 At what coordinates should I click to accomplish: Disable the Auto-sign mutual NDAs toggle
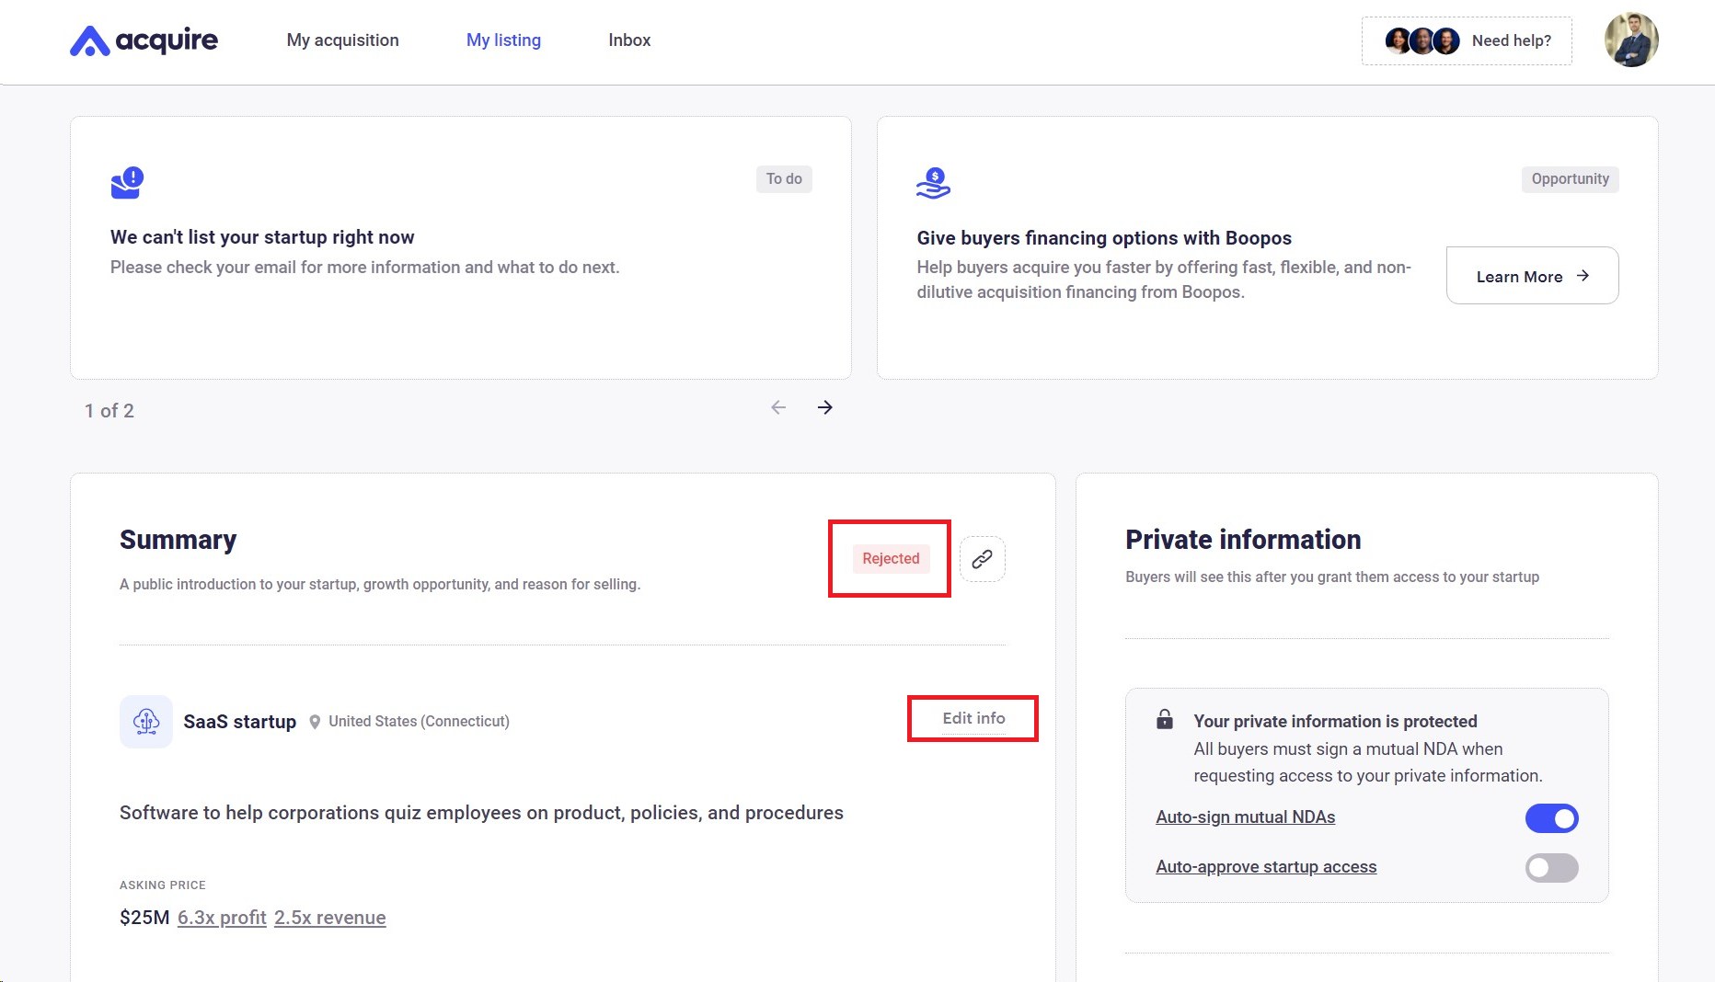1551,818
